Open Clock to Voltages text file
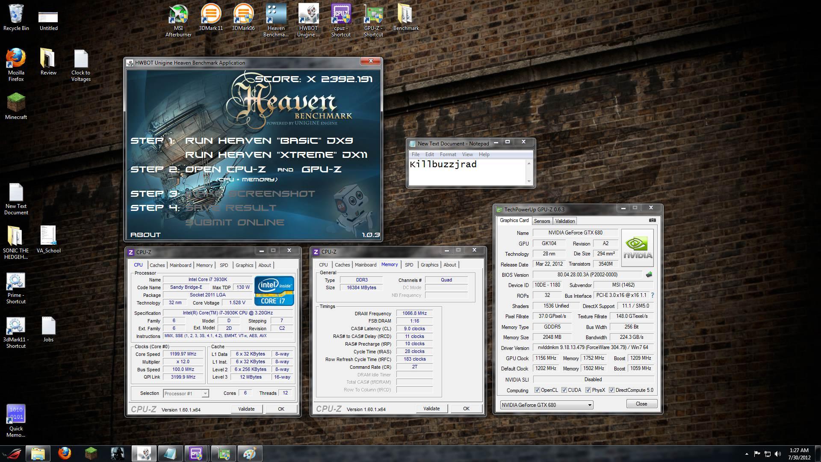 tap(81, 65)
